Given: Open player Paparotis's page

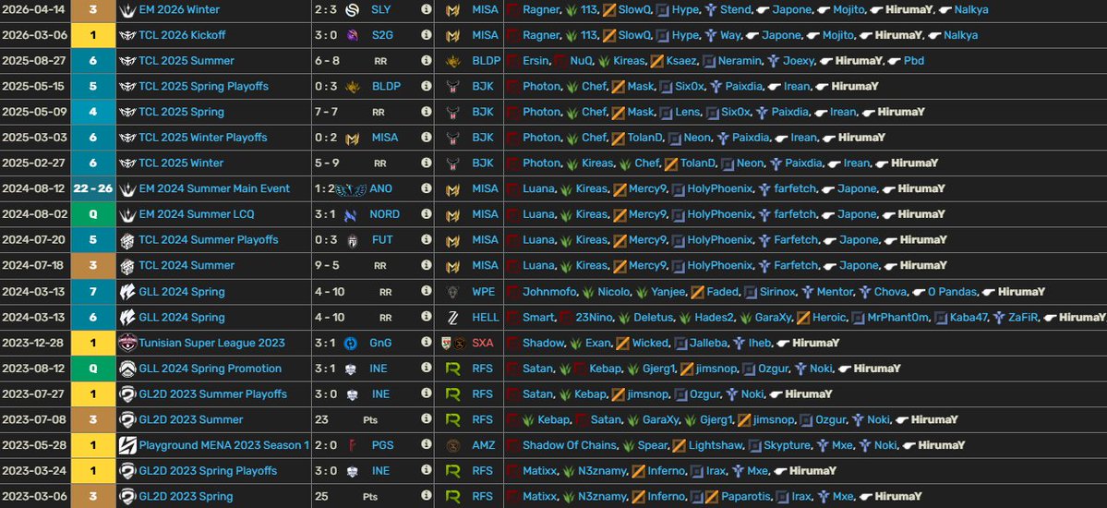Looking at the screenshot, I should (745, 496).
